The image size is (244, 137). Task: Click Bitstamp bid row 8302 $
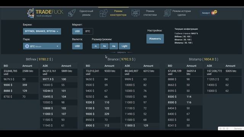click(x=184, y=120)
